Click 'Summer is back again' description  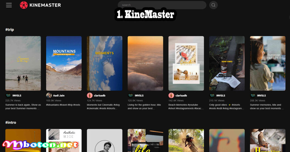[23, 107]
